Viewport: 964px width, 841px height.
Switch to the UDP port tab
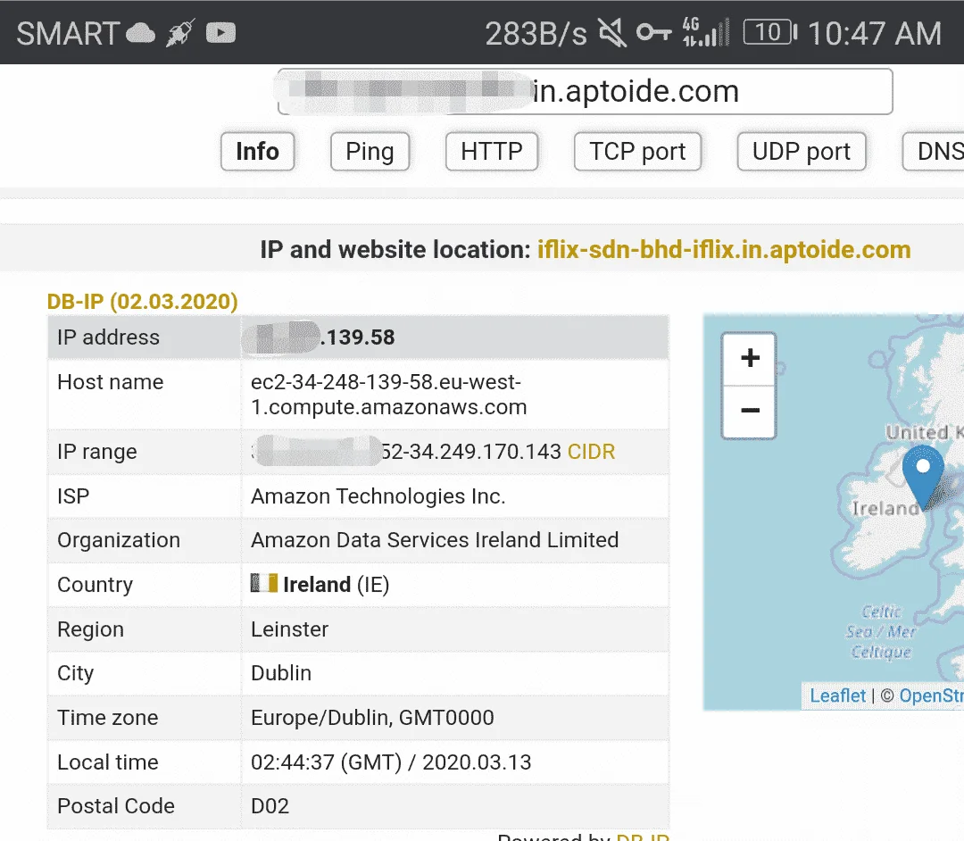(x=802, y=151)
